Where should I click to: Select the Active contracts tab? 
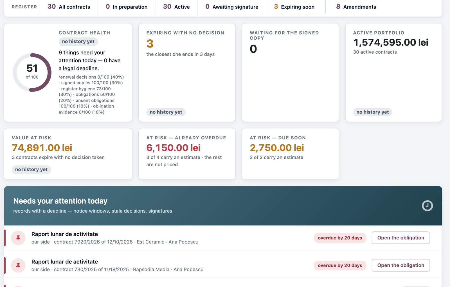[x=176, y=7]
